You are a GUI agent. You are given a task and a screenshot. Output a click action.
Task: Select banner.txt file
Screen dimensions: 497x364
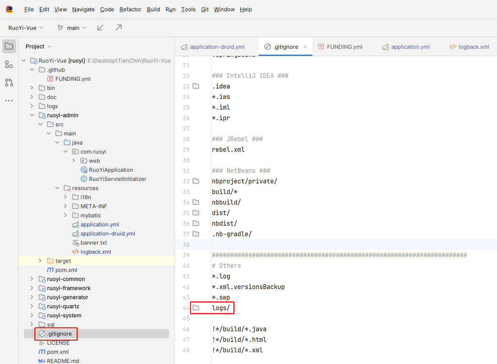coord(94,242)
